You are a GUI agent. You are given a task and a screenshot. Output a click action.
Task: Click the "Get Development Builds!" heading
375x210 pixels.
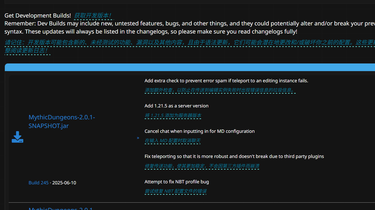38,15
